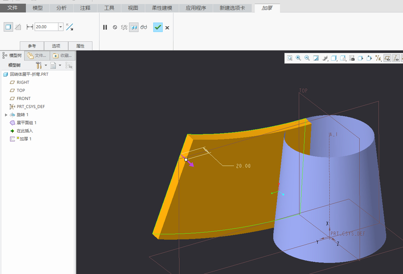Viewport: 403px width, 274px height.
Task: Toggle attached preview mode
Action: click(133, 27)
